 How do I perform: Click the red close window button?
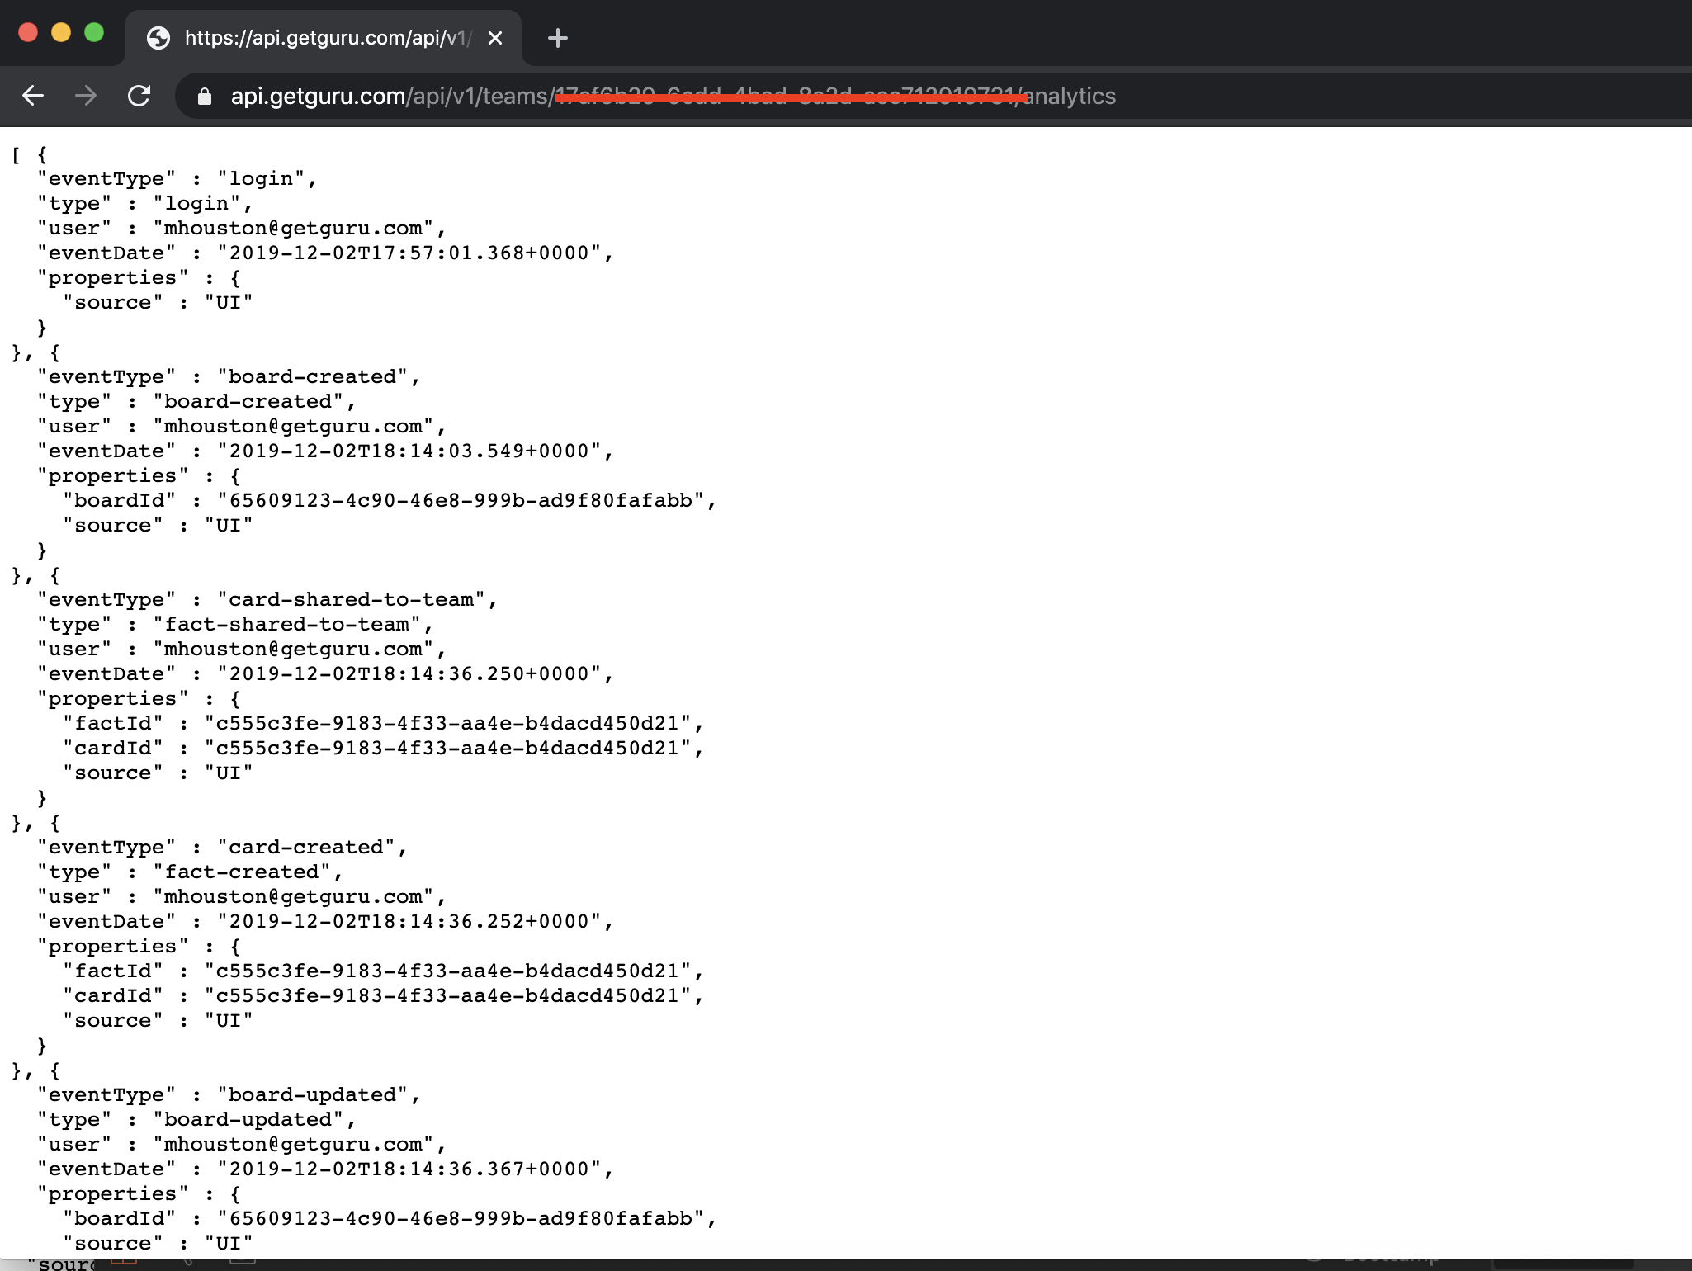tap(28, 32)
